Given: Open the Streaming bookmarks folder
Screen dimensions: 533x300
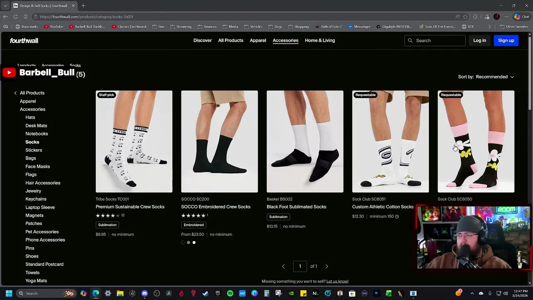Looking at the screenshot, I should [x=180, y=27].
